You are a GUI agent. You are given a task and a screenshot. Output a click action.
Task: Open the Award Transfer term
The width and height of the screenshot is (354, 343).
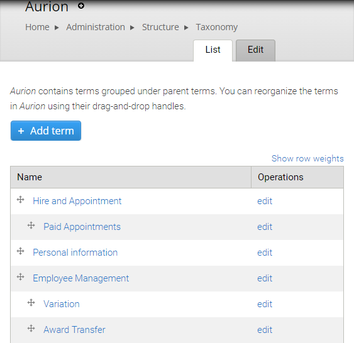(74, 330)
